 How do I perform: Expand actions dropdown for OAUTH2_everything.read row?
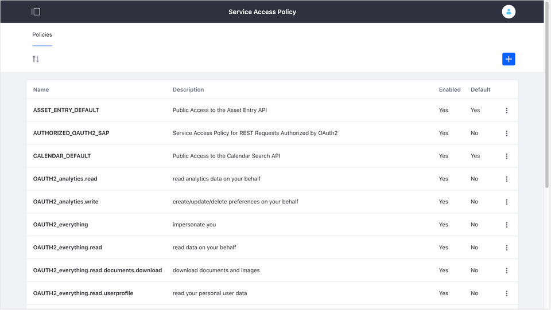(x=506, y=248)
